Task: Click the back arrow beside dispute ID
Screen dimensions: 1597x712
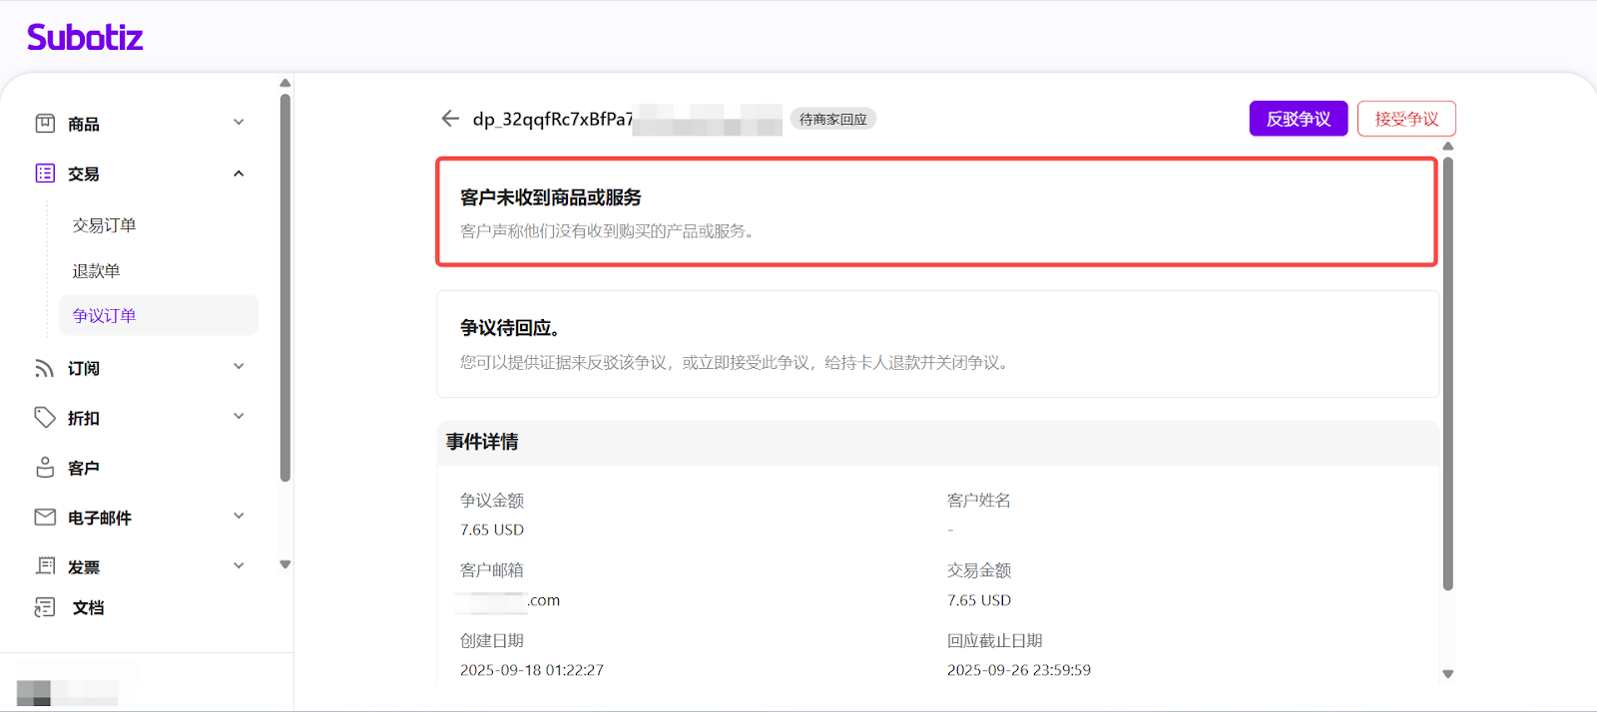Action: (450, 119)
